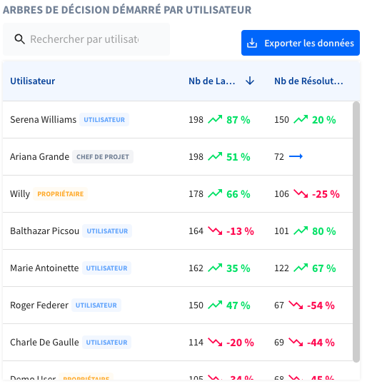Select the PROPRIÉTAIRE badge next to Willy
372x389 pixels.
(60, 193)
